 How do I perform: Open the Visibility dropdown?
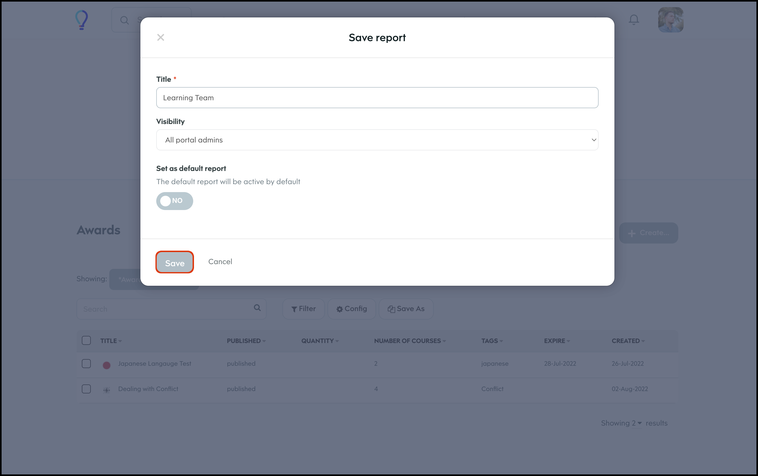click(377, 140)
